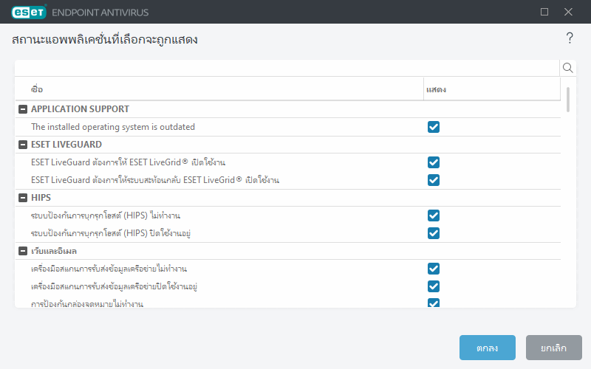
Task: Click the vertical scrollbar thumb
Action: [x=568, y=100]
